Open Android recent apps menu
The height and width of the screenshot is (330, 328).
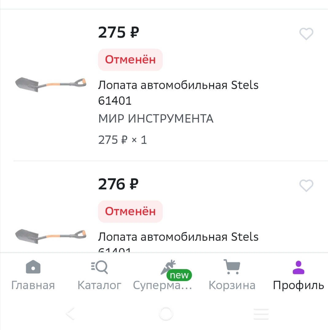(x=261, y=314)
